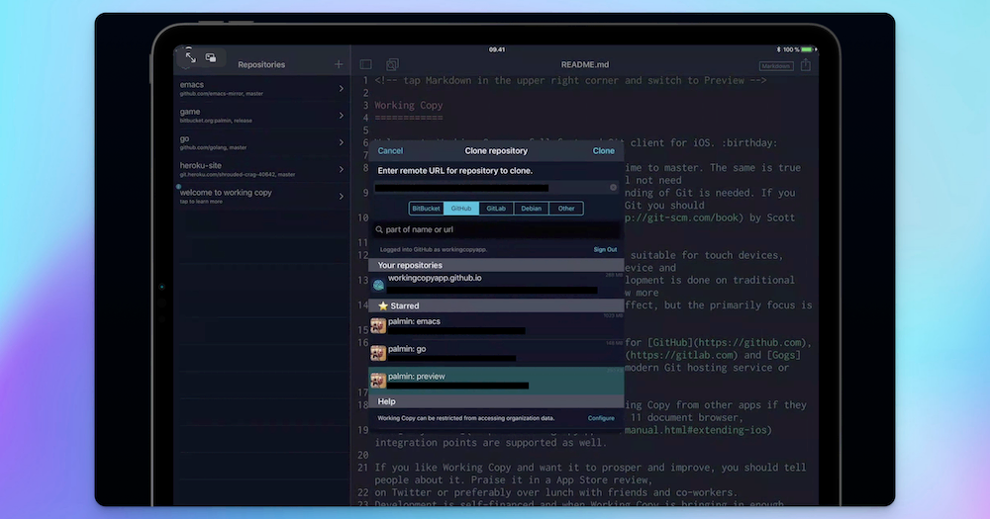Tap the Markdown mode button
Image resolution: width=990 pixels, height=519 pixels.
776,65
